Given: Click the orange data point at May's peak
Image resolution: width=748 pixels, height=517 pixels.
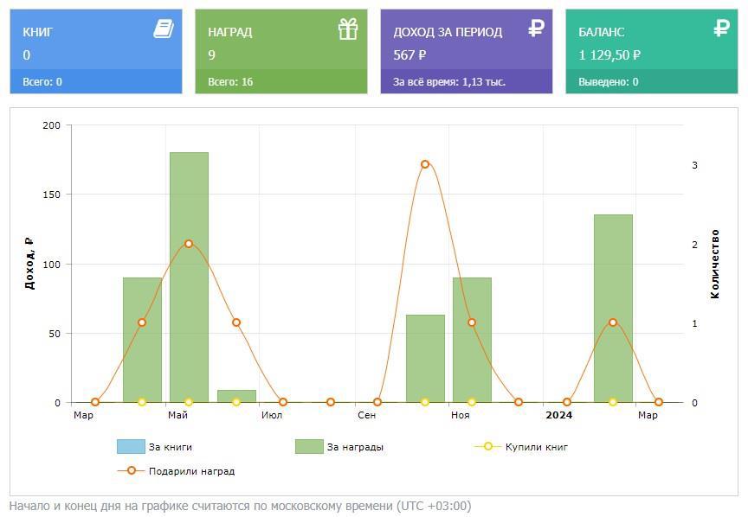Looking at the screenshot, I should coord(189,244).
